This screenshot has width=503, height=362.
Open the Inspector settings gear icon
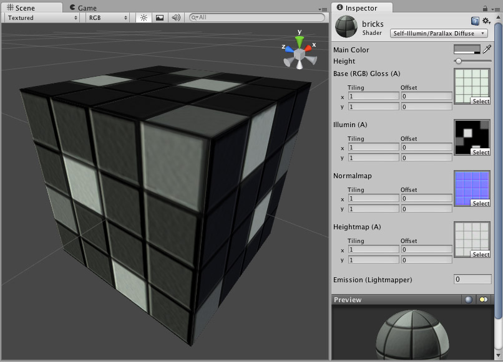tap(486, 21)
